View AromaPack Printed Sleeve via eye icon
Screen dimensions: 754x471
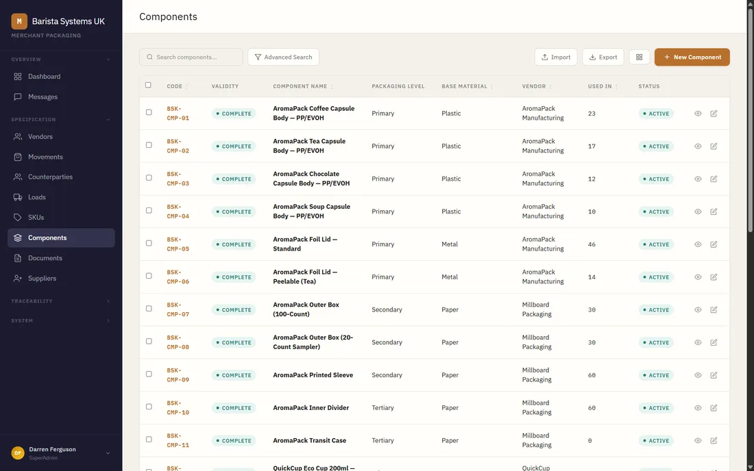[x=698, y=375]
